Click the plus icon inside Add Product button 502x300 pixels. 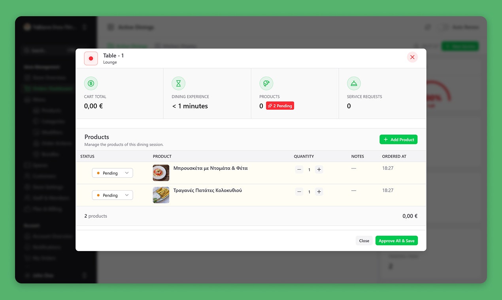pyautogui.click(x=385, y=139)
